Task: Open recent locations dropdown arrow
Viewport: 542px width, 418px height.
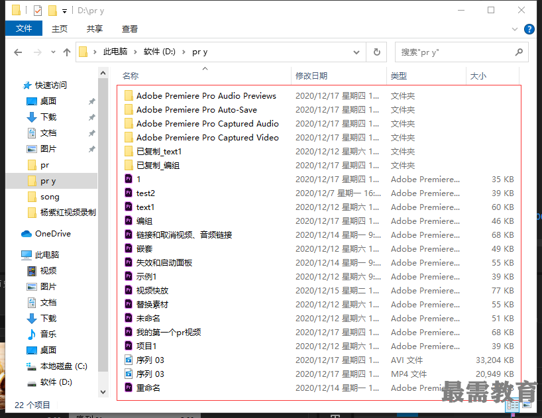Action: click(53, 52)
